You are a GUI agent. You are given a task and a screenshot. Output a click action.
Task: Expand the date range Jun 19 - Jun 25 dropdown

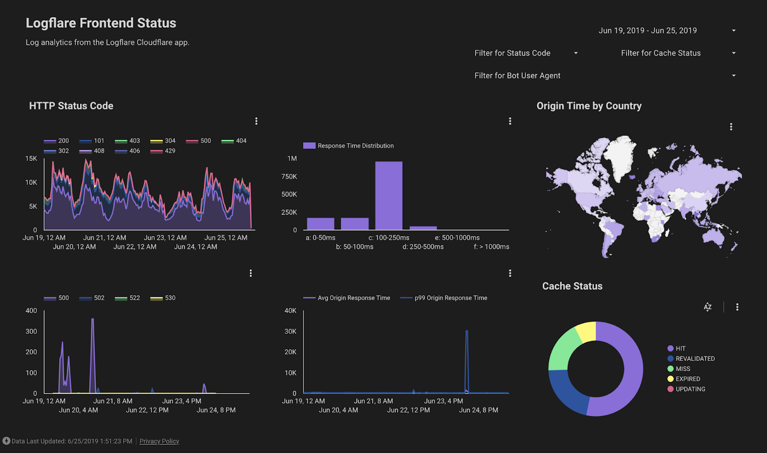point(667,31)
